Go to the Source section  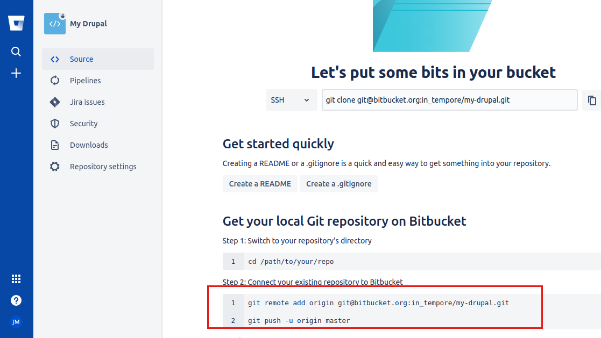(x=98, y=59)
